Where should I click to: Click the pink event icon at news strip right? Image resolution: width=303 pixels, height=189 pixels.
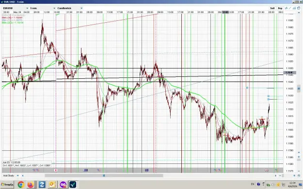[x=267, y=170]
